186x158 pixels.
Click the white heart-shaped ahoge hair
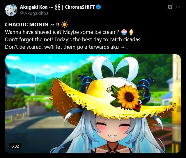click(115, 68)
